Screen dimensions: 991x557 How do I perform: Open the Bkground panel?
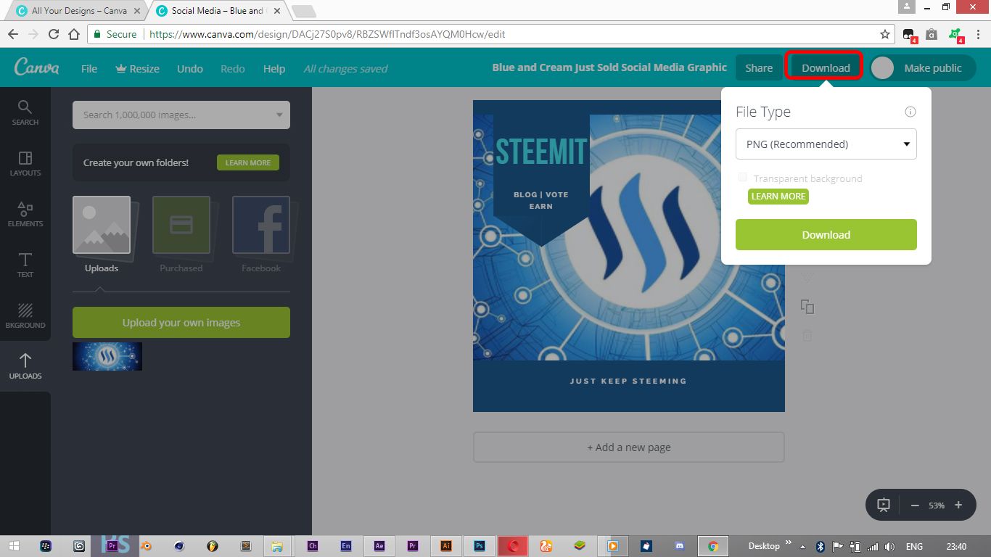point(25,315)
